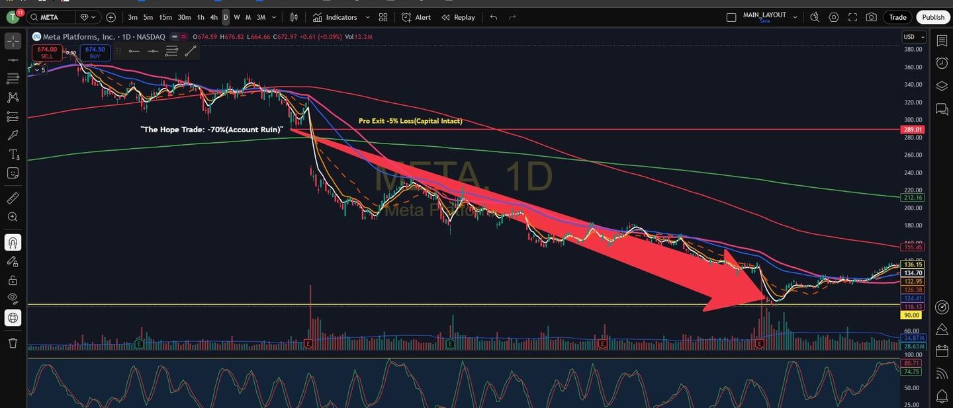
Task: Start bar Replay mode
Action: click(x=458, y=17)
